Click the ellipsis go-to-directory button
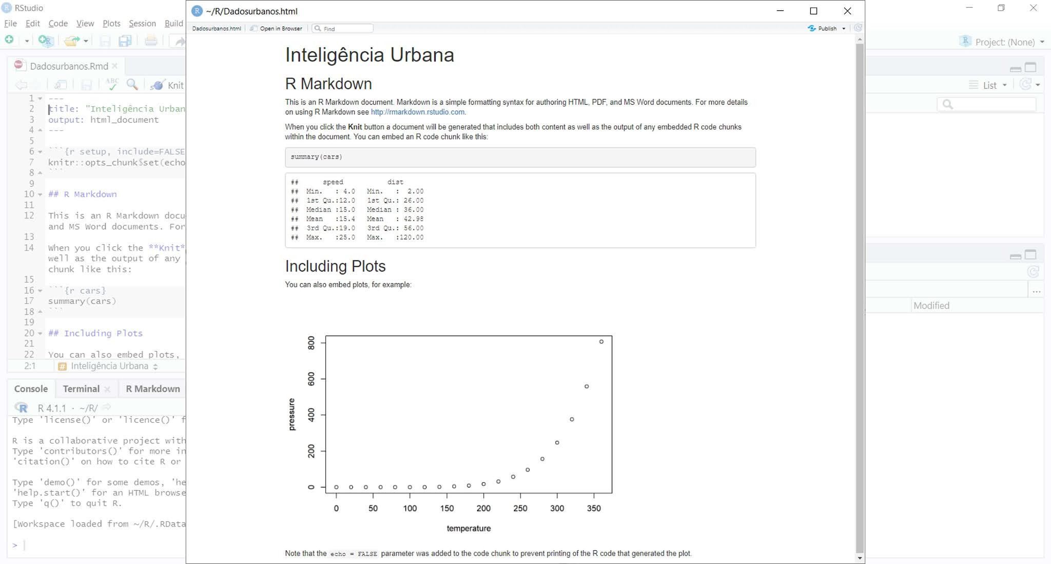1051x564 pixels. (x=1037, y=291)
